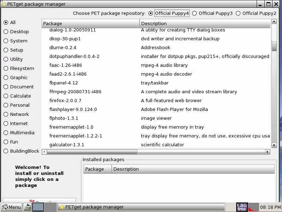This screenshot has height=212, width=282.
Task: Click Package header in Installed packages
Action: pos(98,169)
